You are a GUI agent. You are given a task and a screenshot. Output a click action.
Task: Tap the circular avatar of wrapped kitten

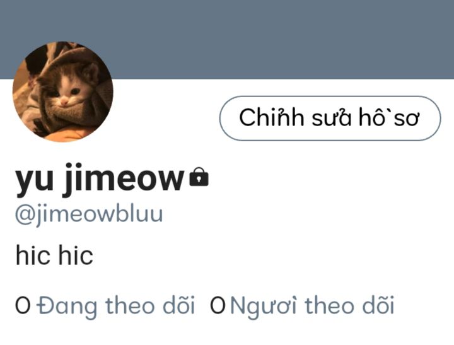pos(63,91)
